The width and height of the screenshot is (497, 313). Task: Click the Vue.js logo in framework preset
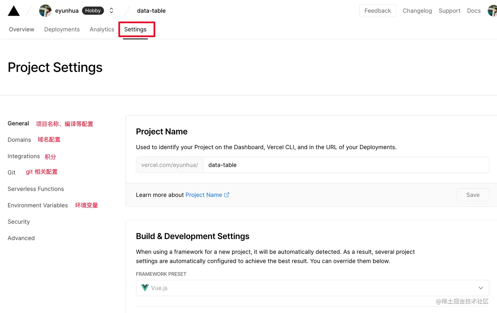coord(145,288)
